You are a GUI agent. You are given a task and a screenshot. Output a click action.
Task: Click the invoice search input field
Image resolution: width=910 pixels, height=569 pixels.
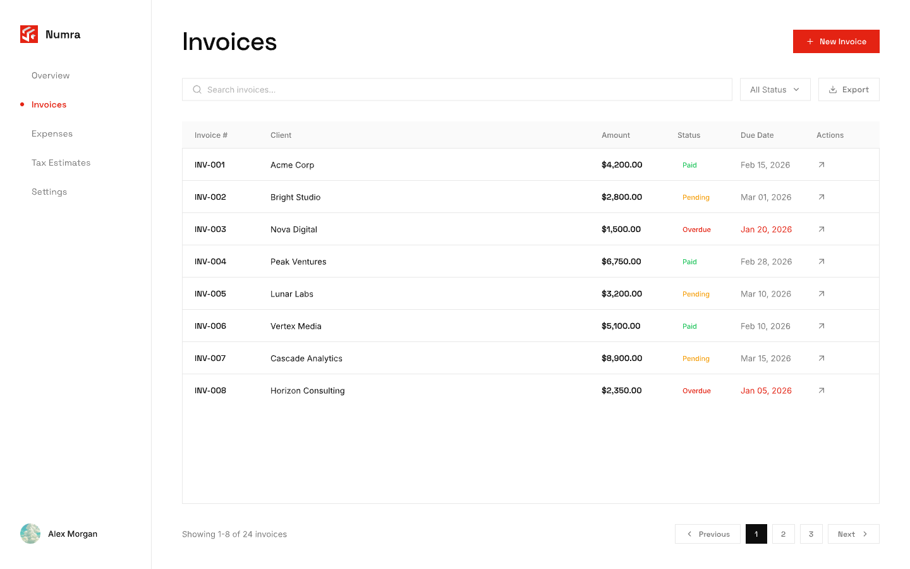pos(442,89)
